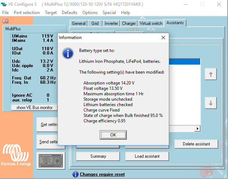
Task: Click the Changes require reset link
Action: coord(102,174)
